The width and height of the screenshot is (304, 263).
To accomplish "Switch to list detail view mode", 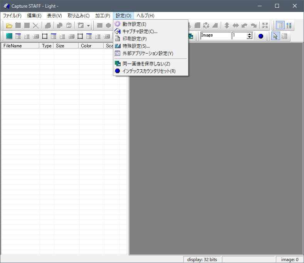I will click(280, 25).
